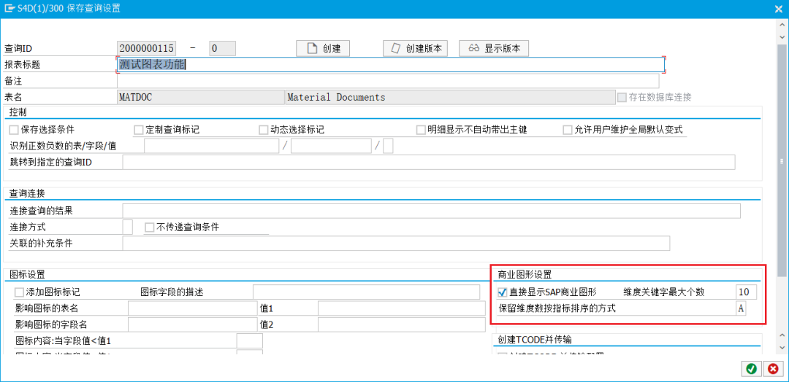The height and width of the screenshot is (382, 789).
Task: Click the 关联的补充条件 input field
Action: click(397, 243)
